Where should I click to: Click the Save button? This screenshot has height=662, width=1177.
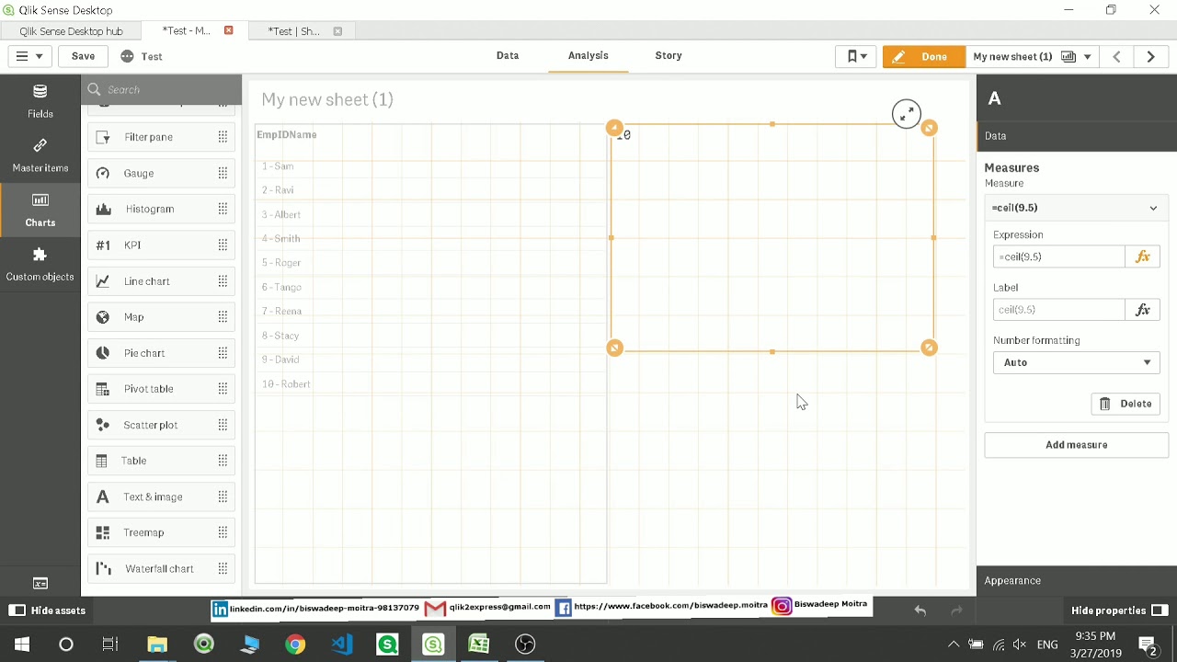pyautogui.click(x=83, y=56)
